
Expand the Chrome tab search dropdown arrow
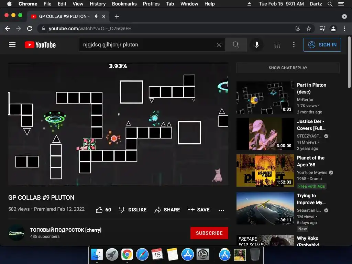click(x=344, y=16)
